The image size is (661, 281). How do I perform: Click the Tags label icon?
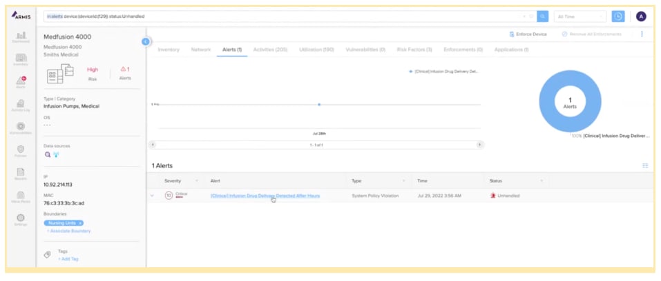tap(48, 255)
